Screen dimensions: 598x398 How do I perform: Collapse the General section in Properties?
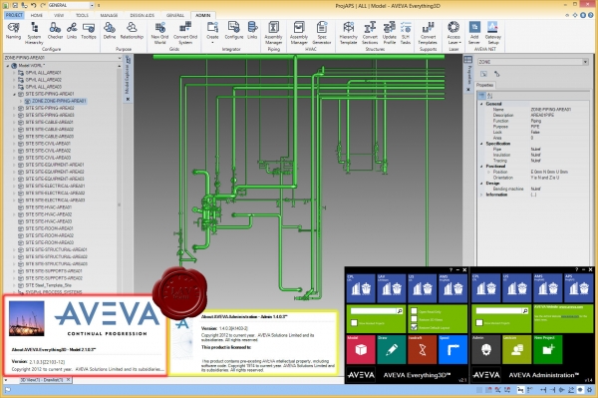[481, 104]
